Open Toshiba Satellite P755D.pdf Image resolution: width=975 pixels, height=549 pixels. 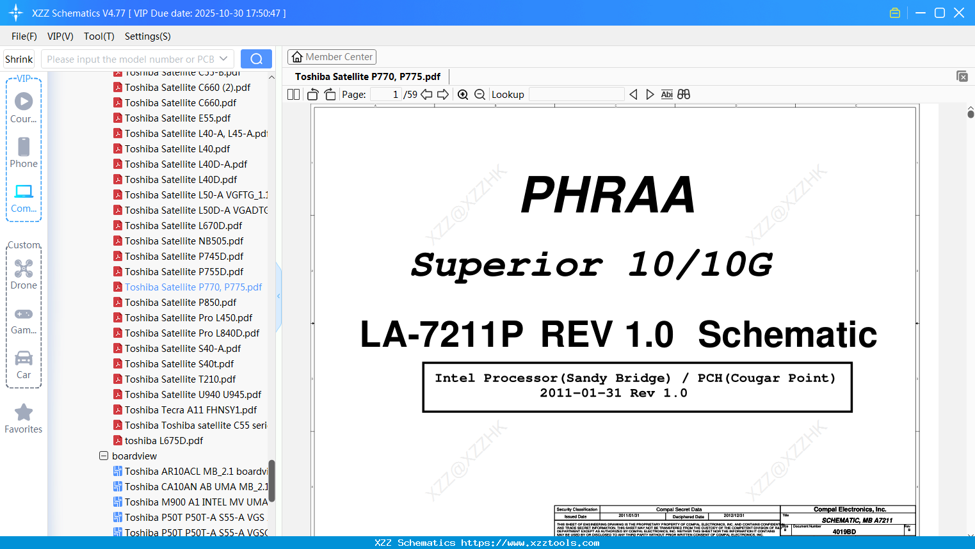click(184, 271)
